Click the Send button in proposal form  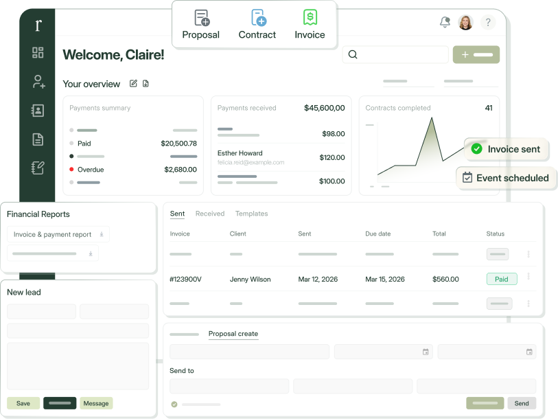(x=522, y=403)
